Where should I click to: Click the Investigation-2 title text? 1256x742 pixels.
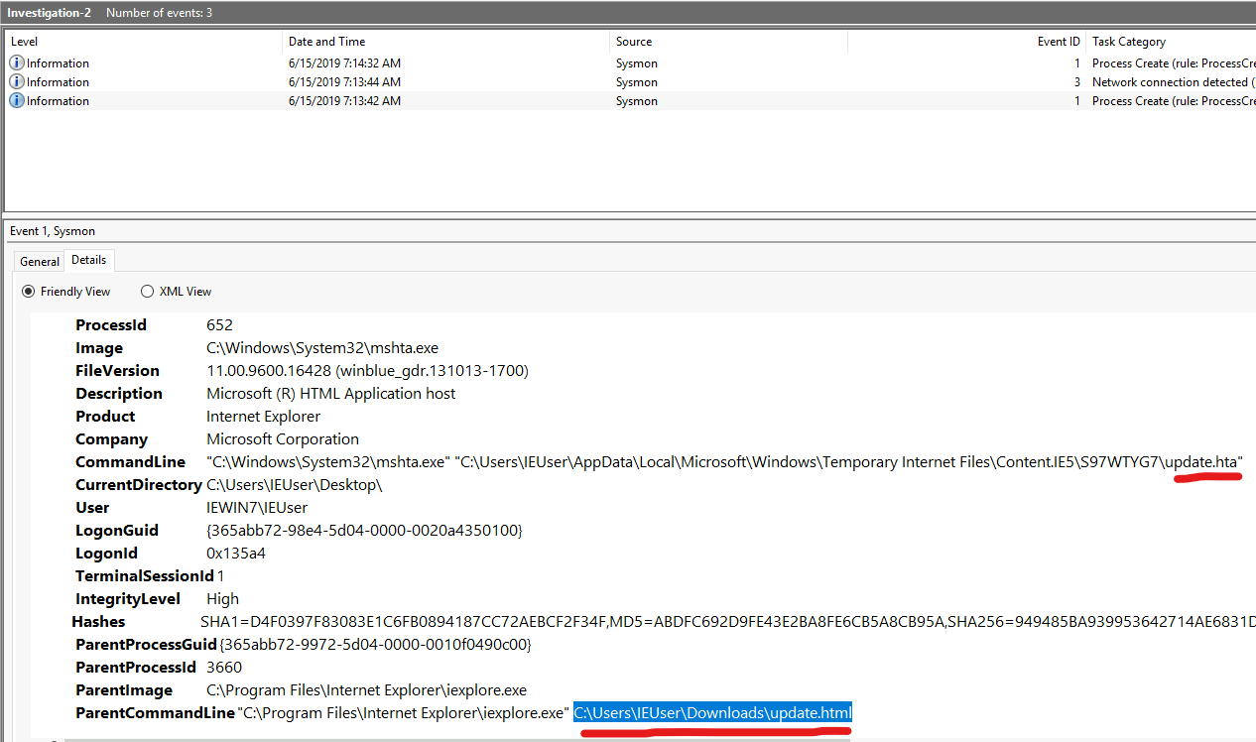tap(50, 13)
